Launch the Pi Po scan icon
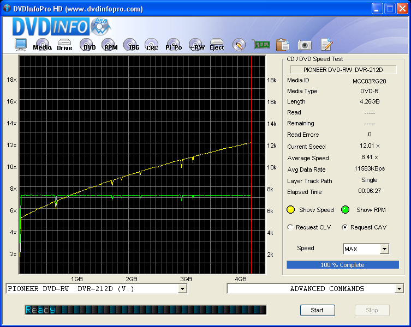 pyautogui.click(x=174, y=45)
